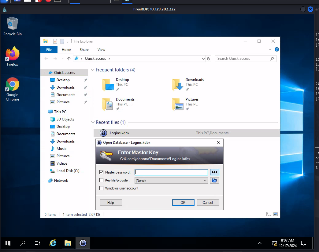The width and height of the screenshot is (319, 252).
Task: Enable the Key file/provider checkbox
Action: click(x=102, y=180)
